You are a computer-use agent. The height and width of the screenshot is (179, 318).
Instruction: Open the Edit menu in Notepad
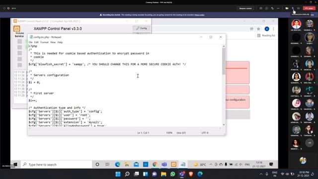(x=36, y=42)
